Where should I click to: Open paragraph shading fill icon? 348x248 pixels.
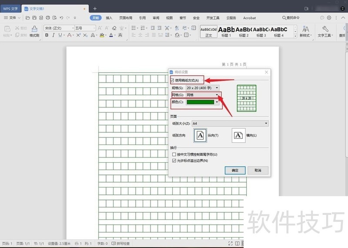[x=177, y=35]
